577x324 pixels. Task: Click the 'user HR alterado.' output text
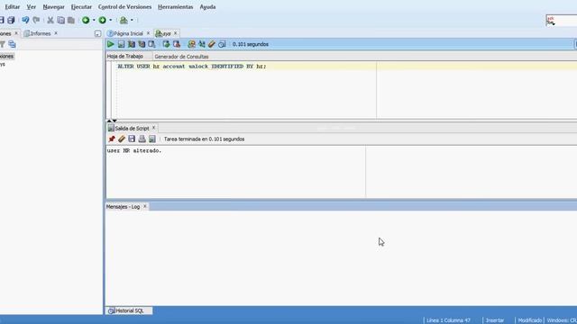(134, 150)
